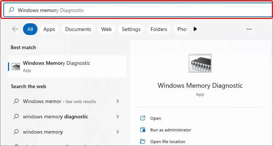
Task: Click Open in the details pane
Action: tap(156, 118)
